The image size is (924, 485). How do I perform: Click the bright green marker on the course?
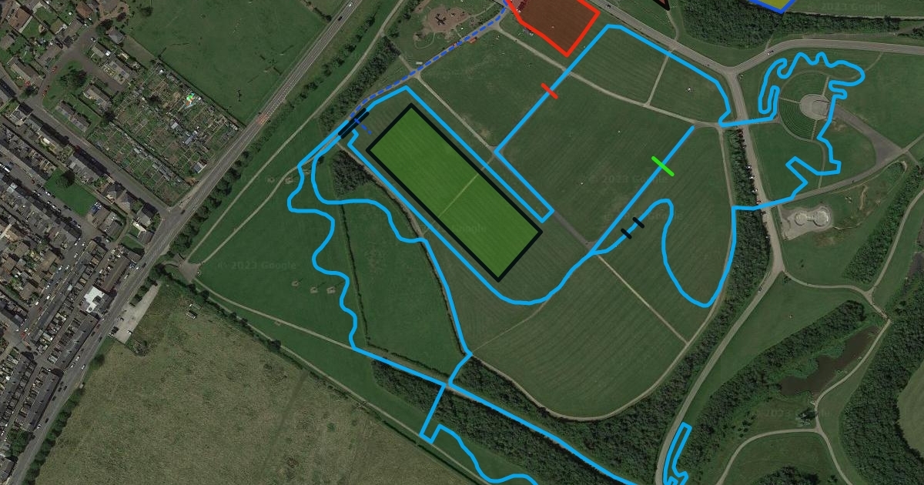662,166
